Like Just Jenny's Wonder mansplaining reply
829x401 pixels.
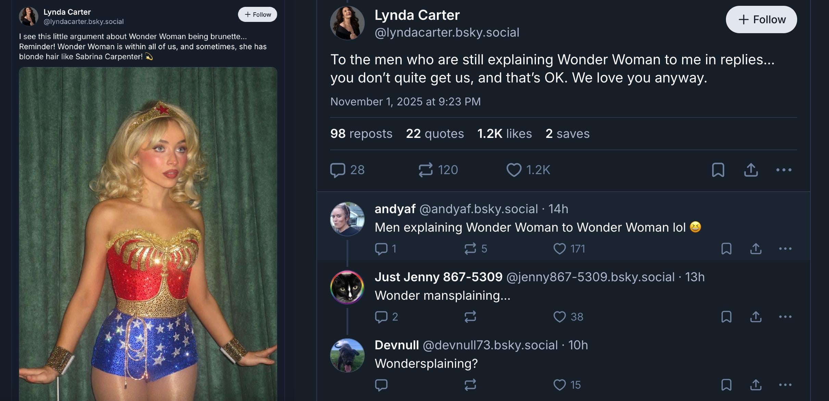pos(560,317)
